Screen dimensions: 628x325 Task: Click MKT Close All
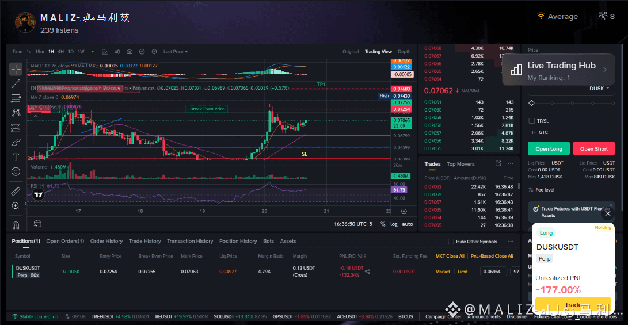coord(450,256)
